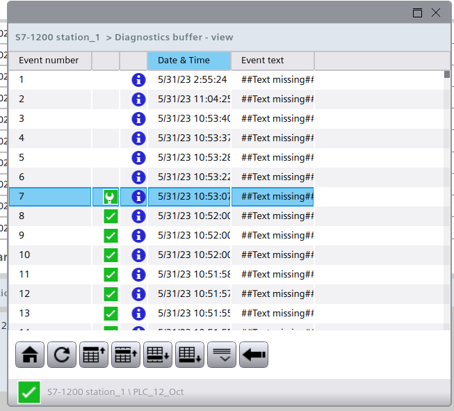Click info icon of event 3

pyautogui.click(x=138, y=119)
